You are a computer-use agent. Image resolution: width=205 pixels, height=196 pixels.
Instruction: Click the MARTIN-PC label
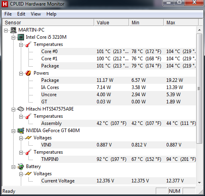[31, 30]
